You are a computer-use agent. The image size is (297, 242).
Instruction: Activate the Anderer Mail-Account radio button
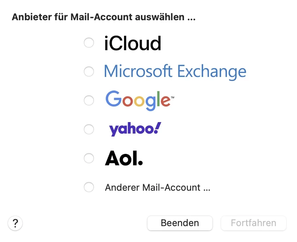pyautogui.click(x=89, y=187)
